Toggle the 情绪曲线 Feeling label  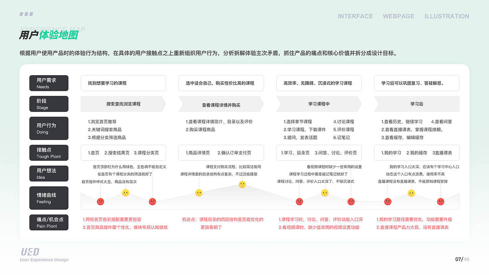pyautogui.click(x=49, y=198)
